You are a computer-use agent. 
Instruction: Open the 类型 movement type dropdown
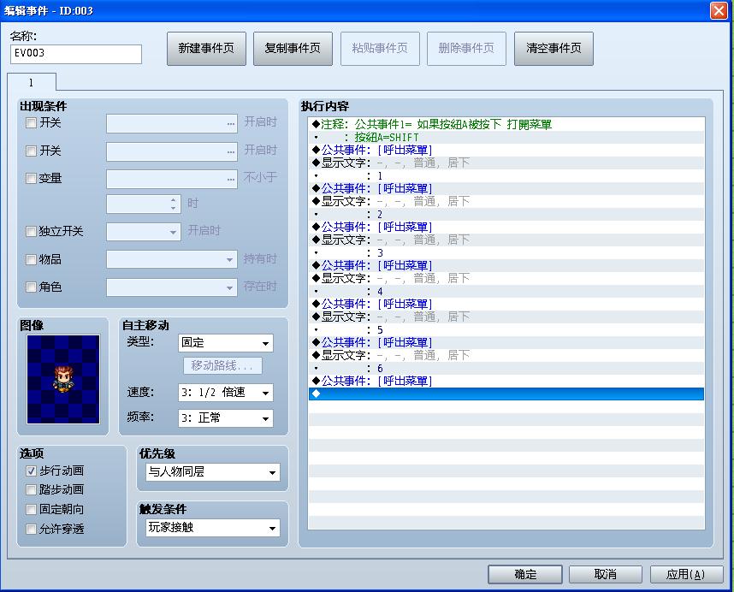(226, 343)
